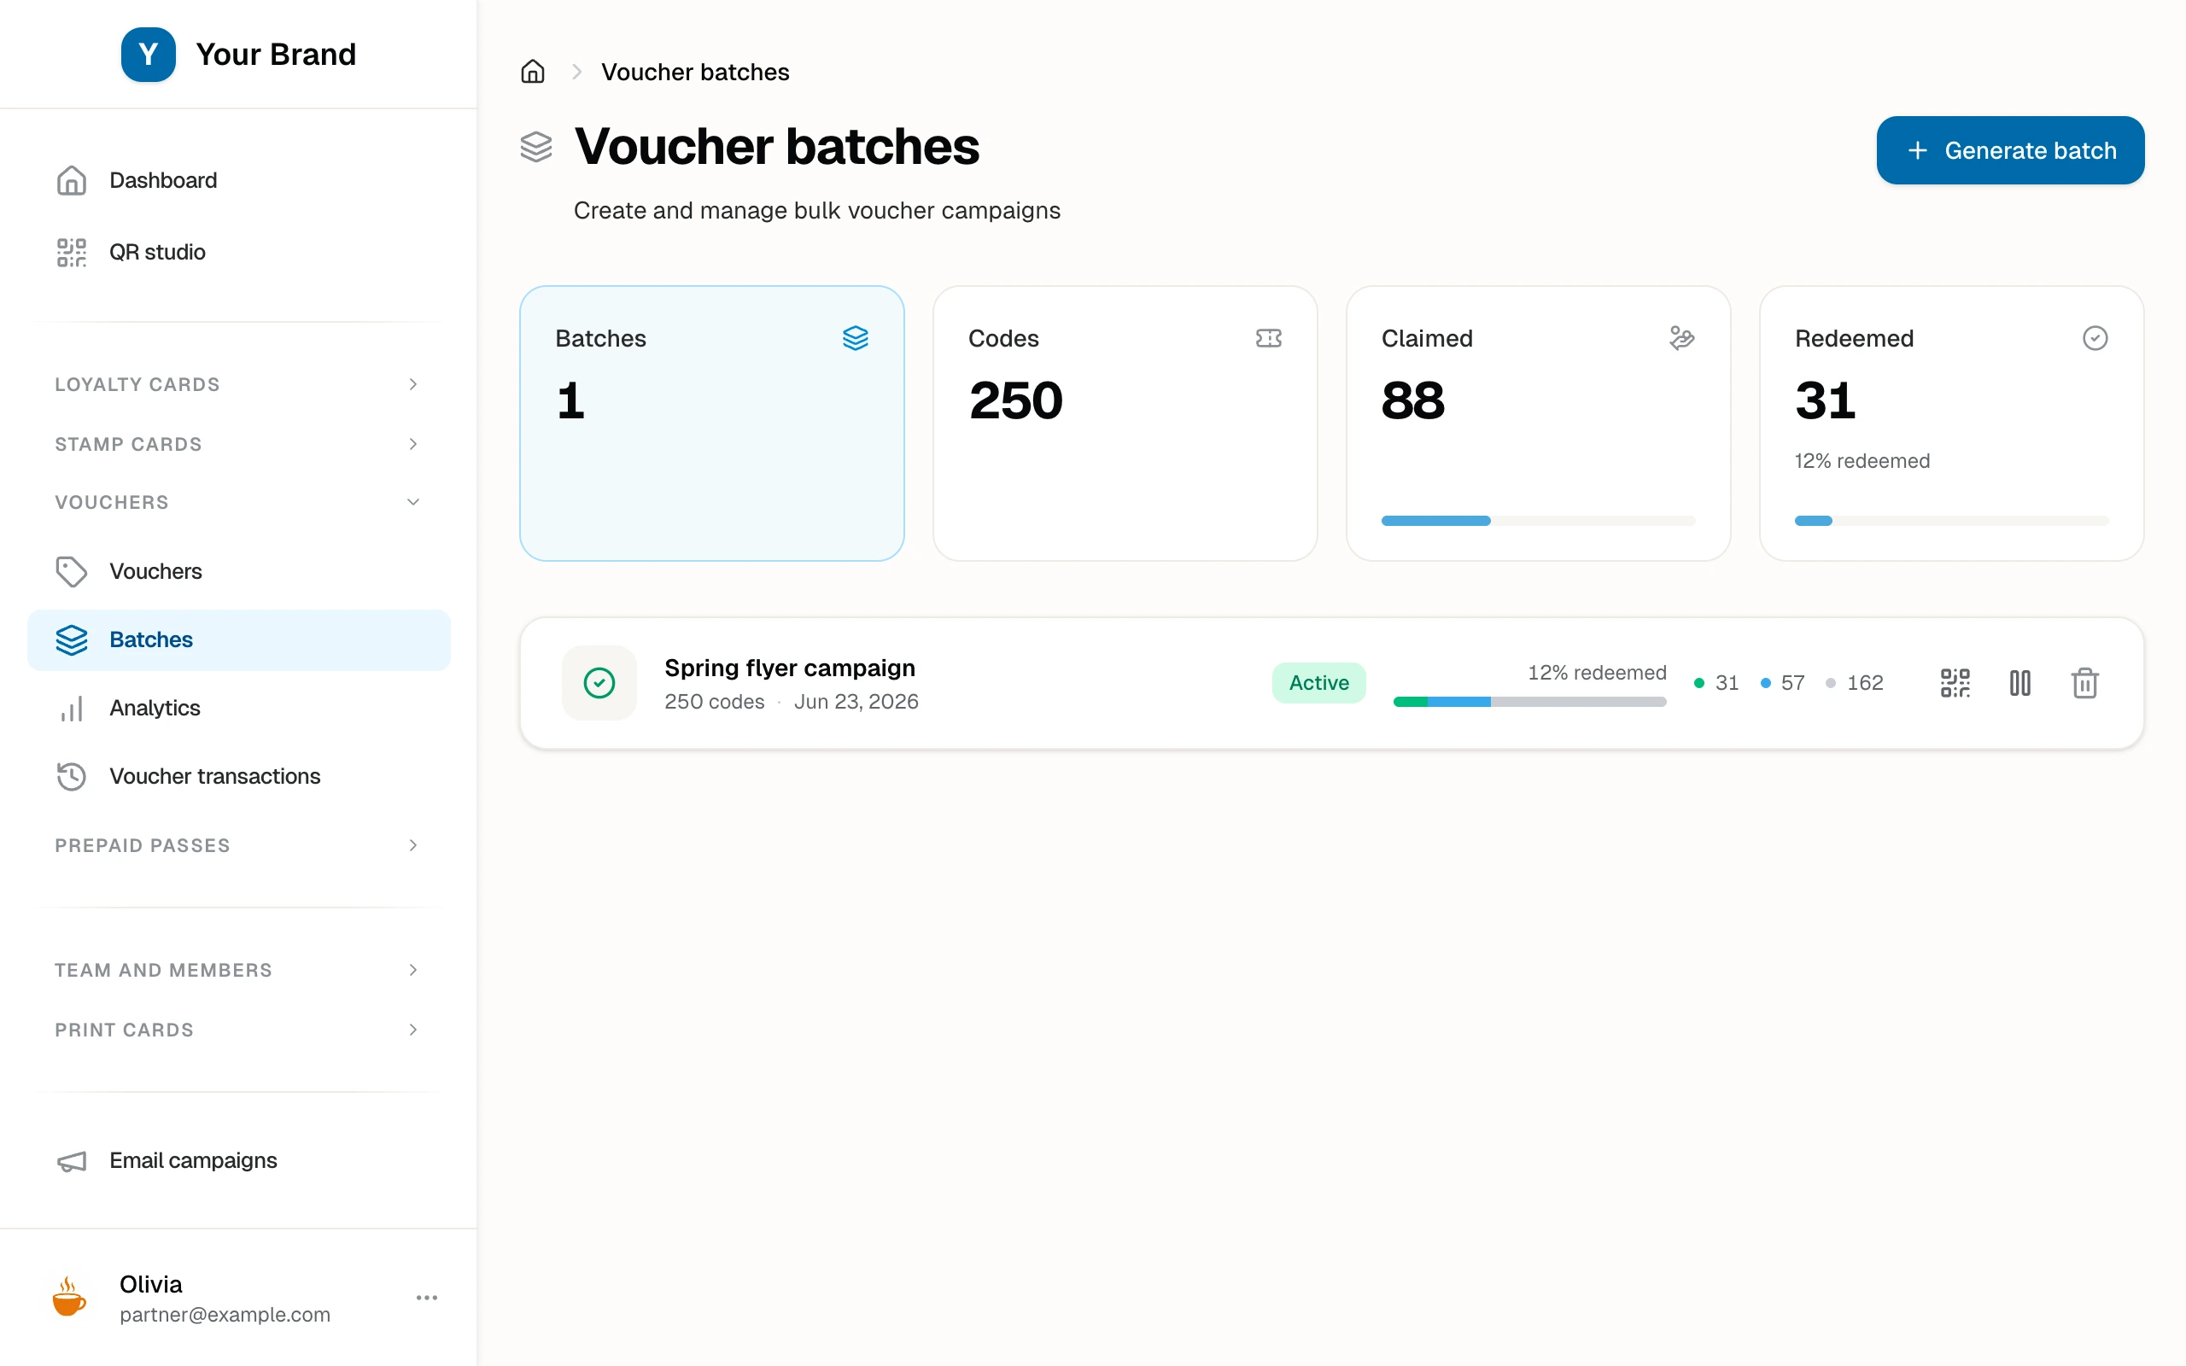
Task: Select the Codes summary card
Action: (1125, 423)
